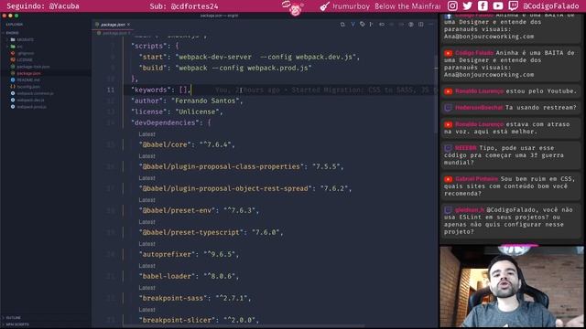Click the 'Latest' lens above autoprefixer
The height and width of the screenshot is (329, 586).
pos(146,244)
